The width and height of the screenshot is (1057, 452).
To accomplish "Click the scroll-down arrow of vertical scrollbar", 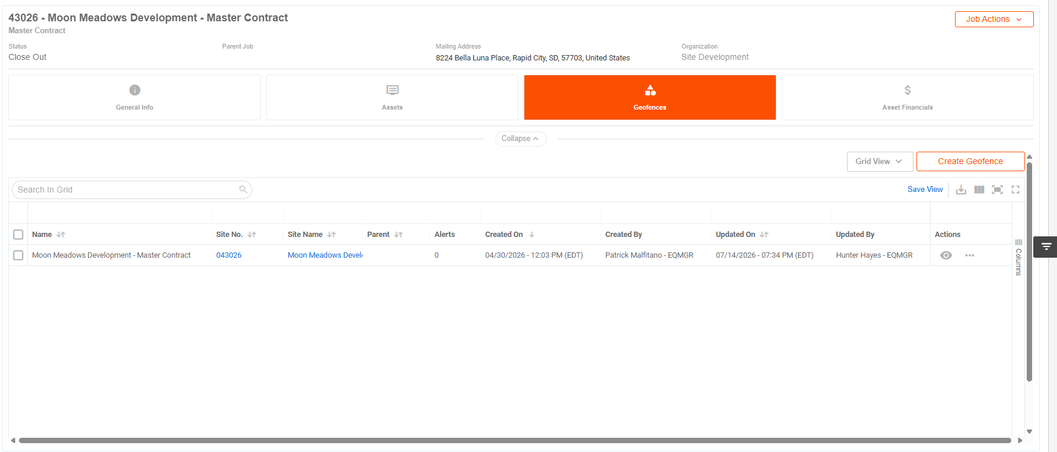I will (1029, 431).
